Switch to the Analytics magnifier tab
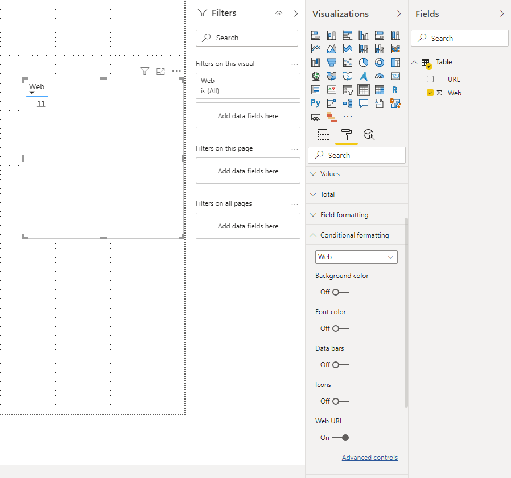 [369, 135]
